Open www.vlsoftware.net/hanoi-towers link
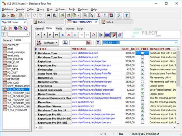Viewport: 182px width, 136px height. click(x=91, y=94)
